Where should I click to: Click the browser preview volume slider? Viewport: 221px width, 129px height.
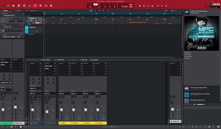click(201, 104)
